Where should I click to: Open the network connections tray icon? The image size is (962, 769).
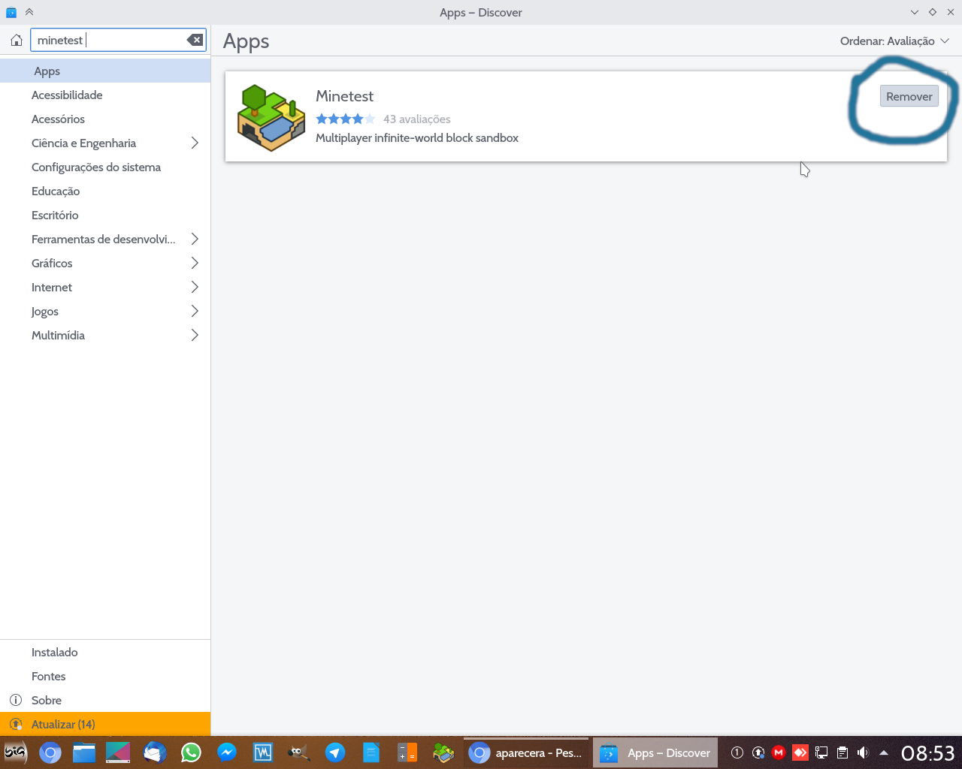pyautogui.click(x=821, y=752)
